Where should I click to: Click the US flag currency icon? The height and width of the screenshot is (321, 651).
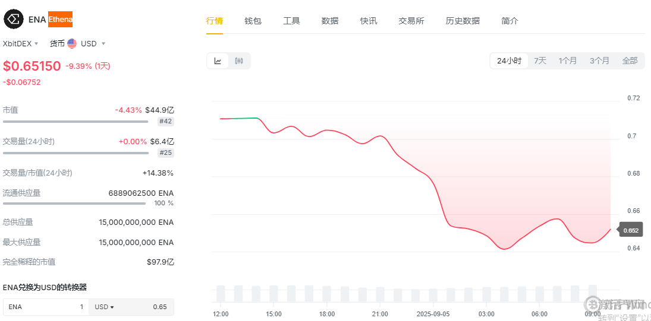pos(72,43)
